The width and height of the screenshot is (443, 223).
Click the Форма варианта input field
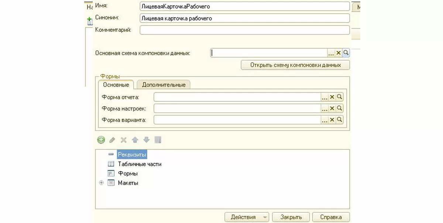[237, 120]
